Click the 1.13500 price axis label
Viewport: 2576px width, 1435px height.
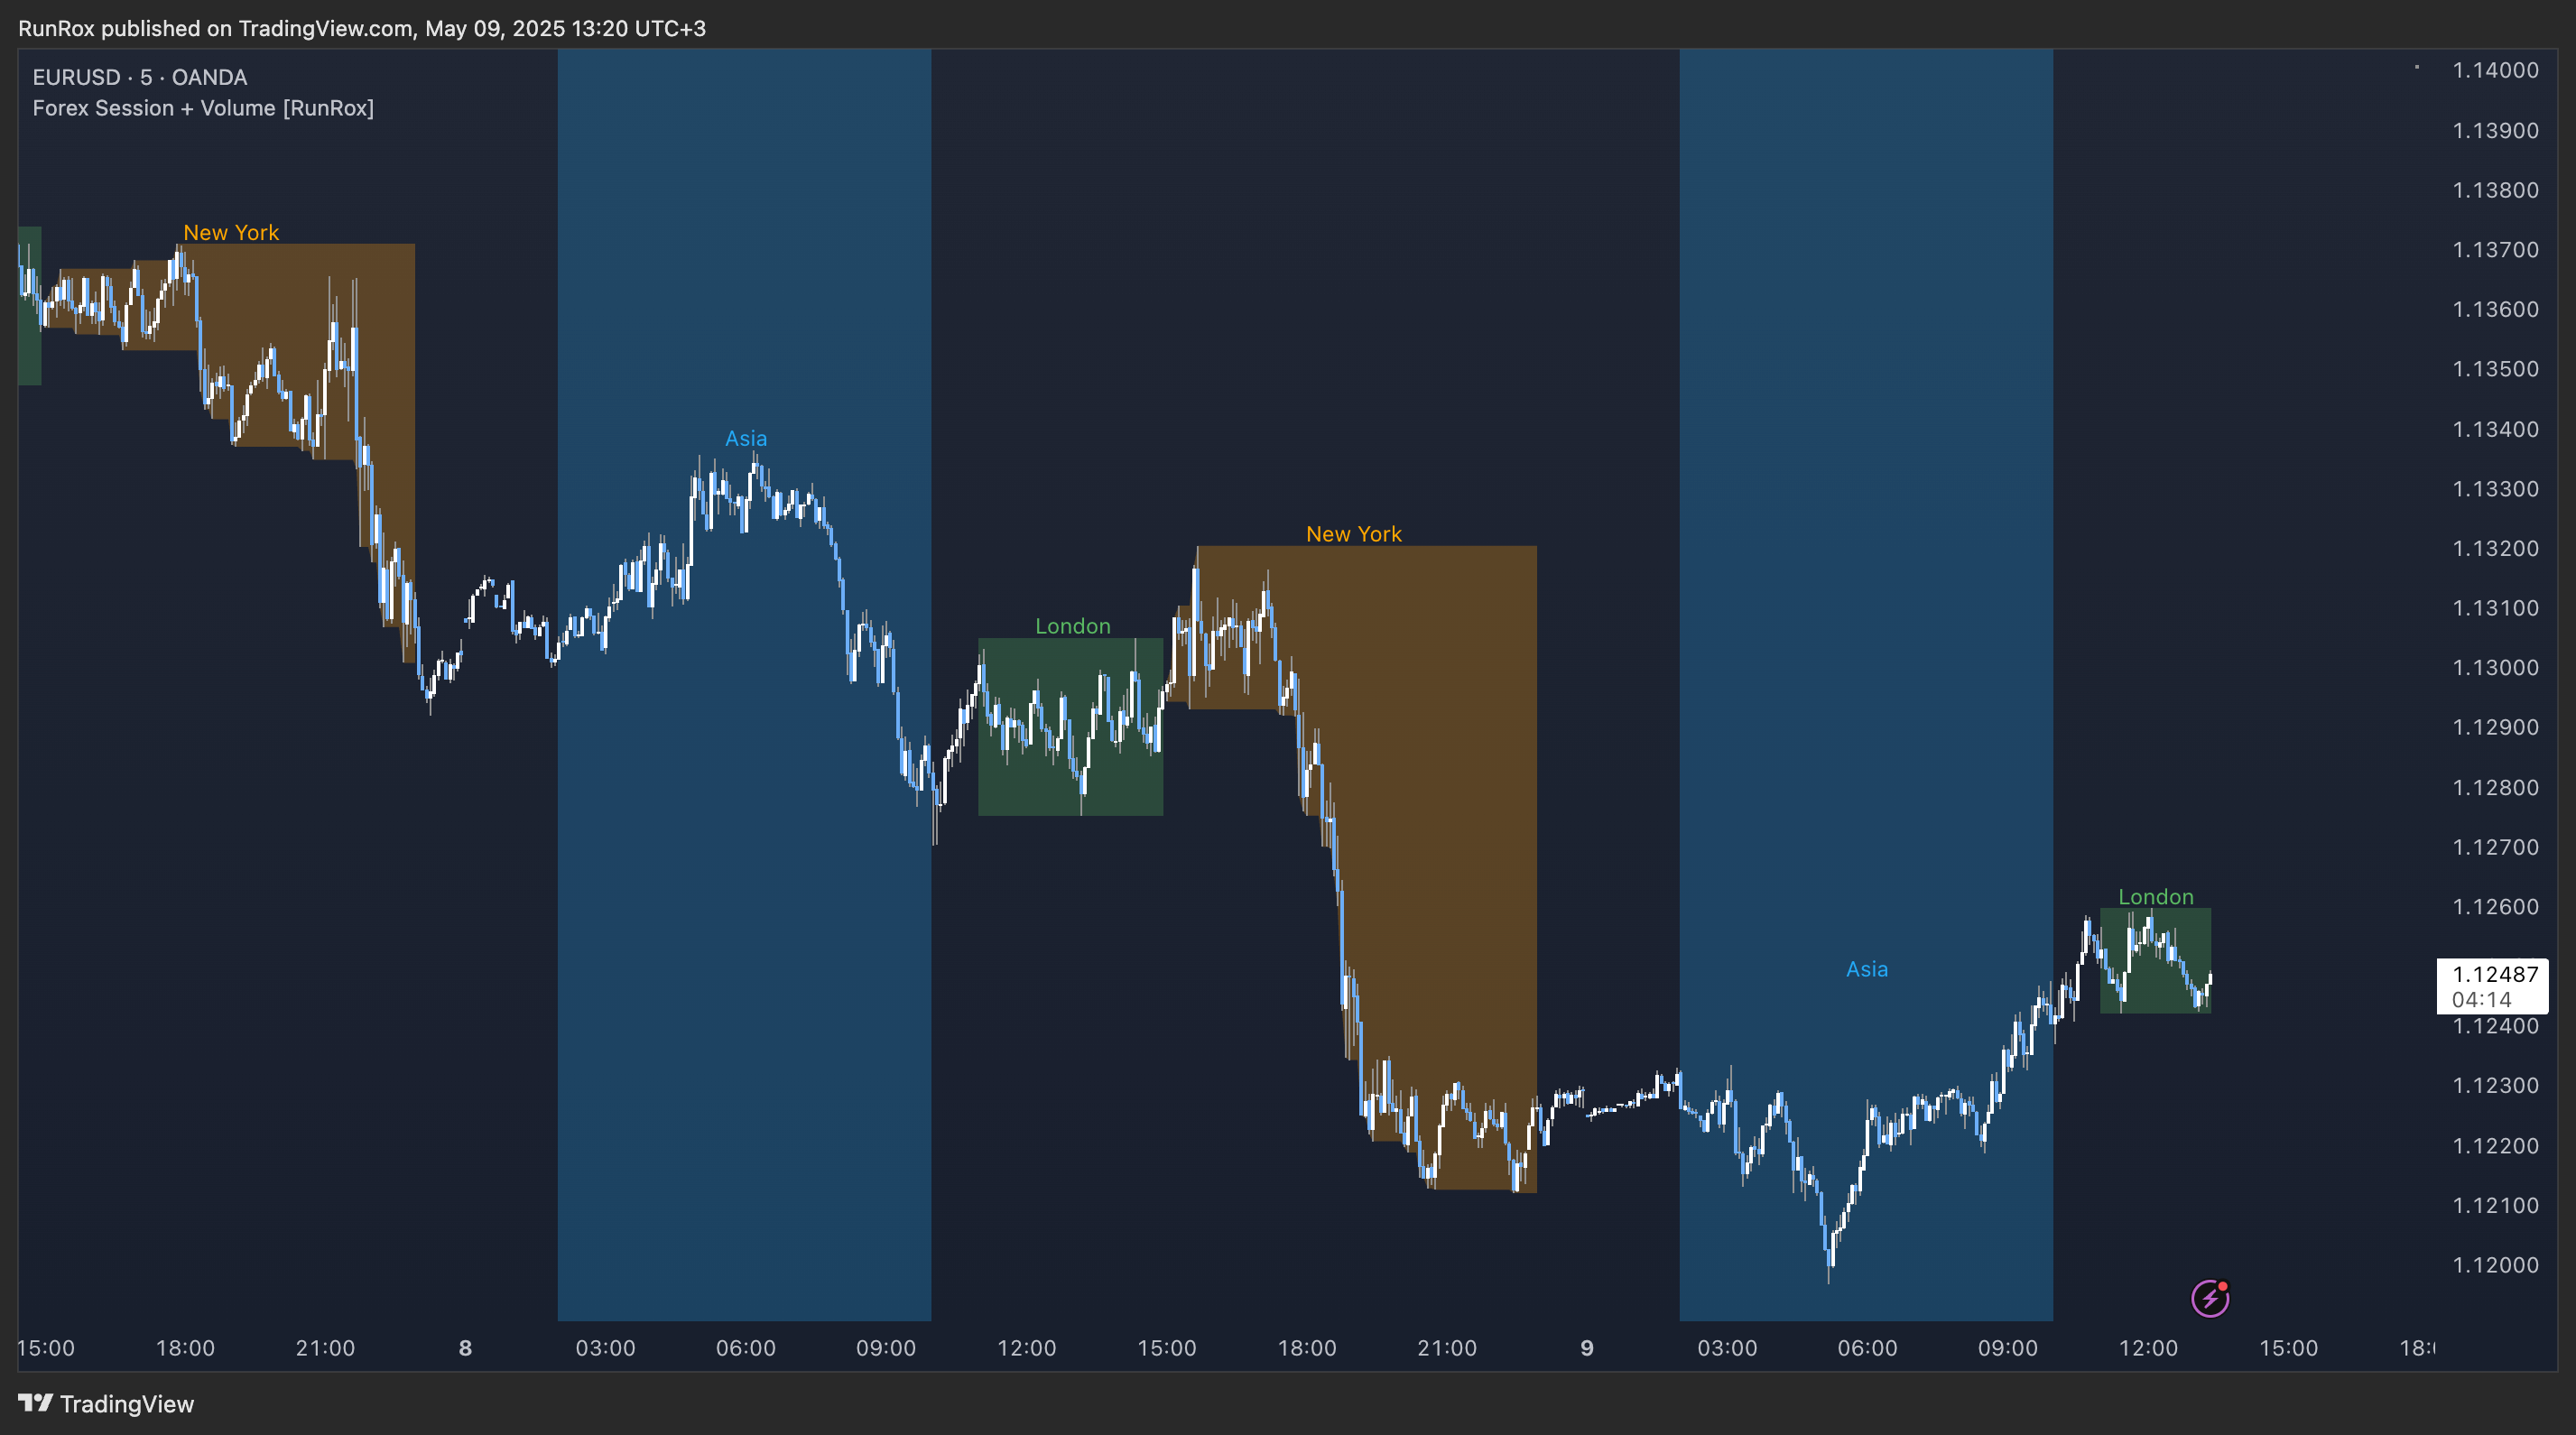point(2494,369)
